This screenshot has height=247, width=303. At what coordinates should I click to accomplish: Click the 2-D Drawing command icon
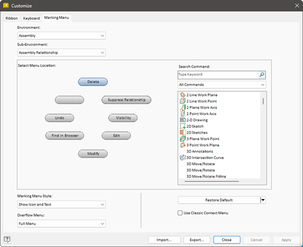coord(183,120)
